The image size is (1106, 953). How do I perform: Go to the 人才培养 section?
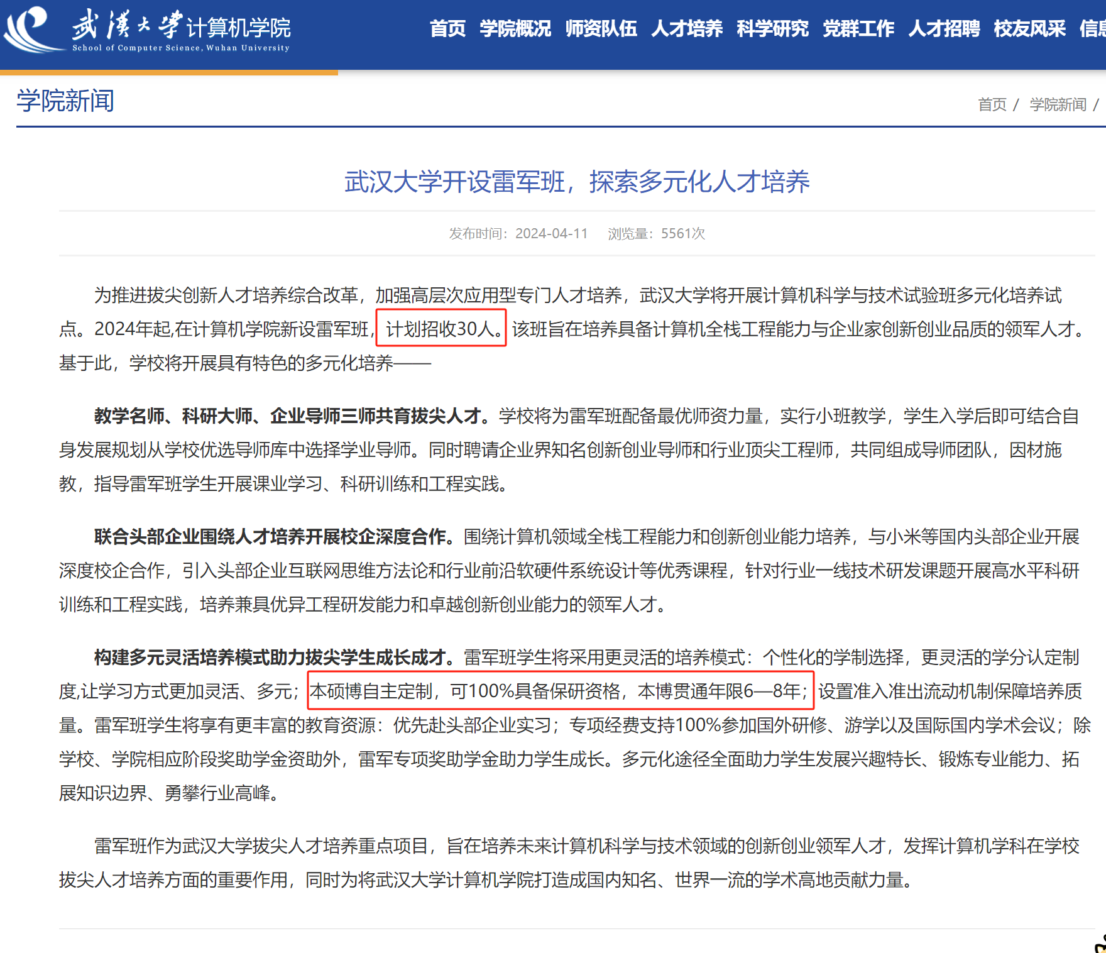click(x=686, y=29)
